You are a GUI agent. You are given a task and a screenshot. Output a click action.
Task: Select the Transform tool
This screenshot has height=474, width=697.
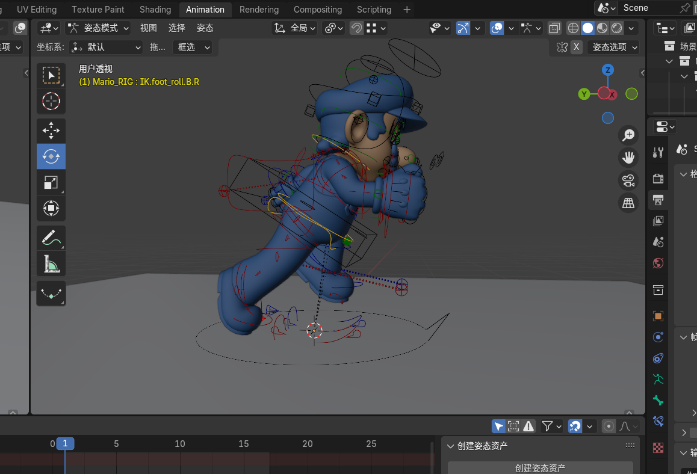coord(51,208)
